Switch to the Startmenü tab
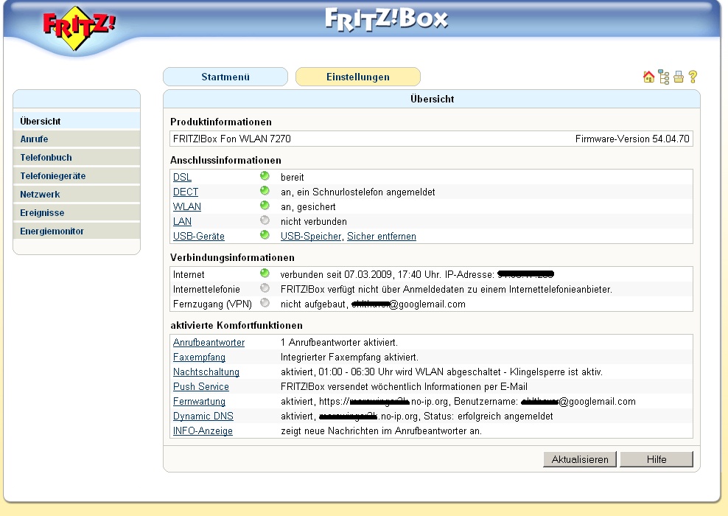728x516 pixels. 225,77
